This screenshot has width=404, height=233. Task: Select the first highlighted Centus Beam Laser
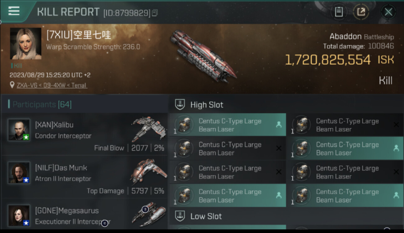(x=227, y=125)
